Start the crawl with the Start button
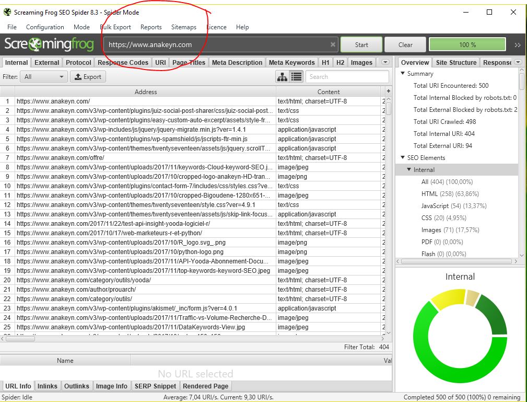The image size is (527, 402). pyautogui.click(x=361, y=45)
